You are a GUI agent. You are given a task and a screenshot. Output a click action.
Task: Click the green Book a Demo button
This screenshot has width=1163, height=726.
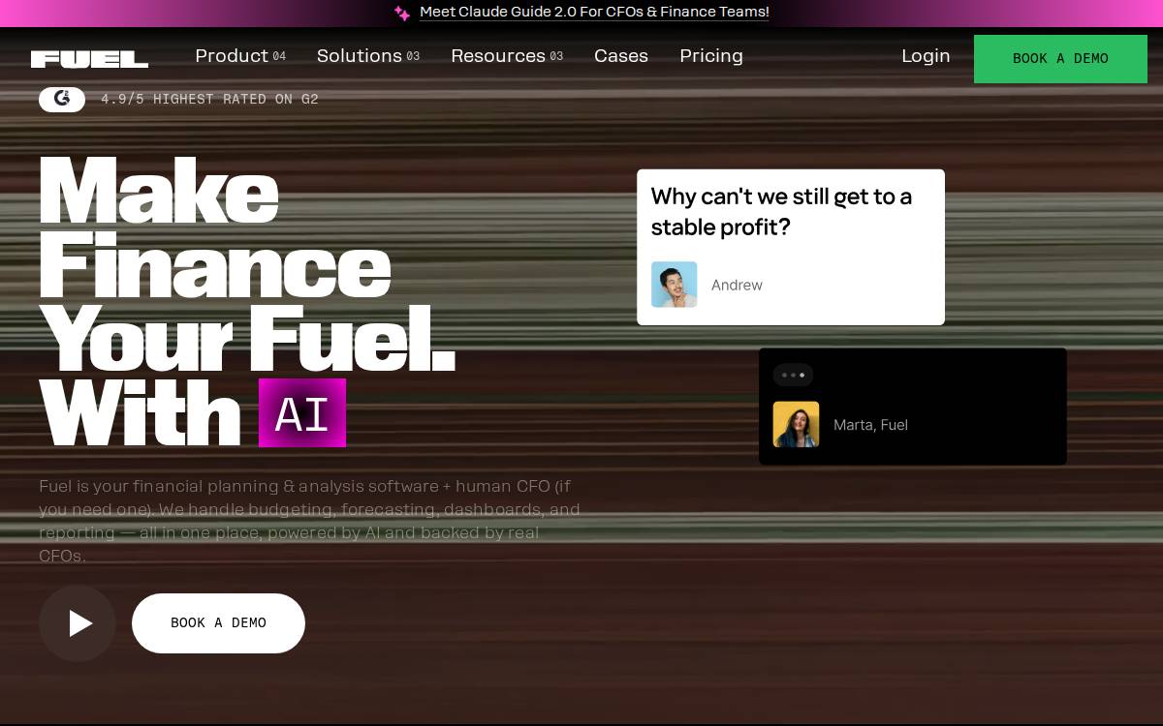pyautogui.click(x=1060, y=59)
